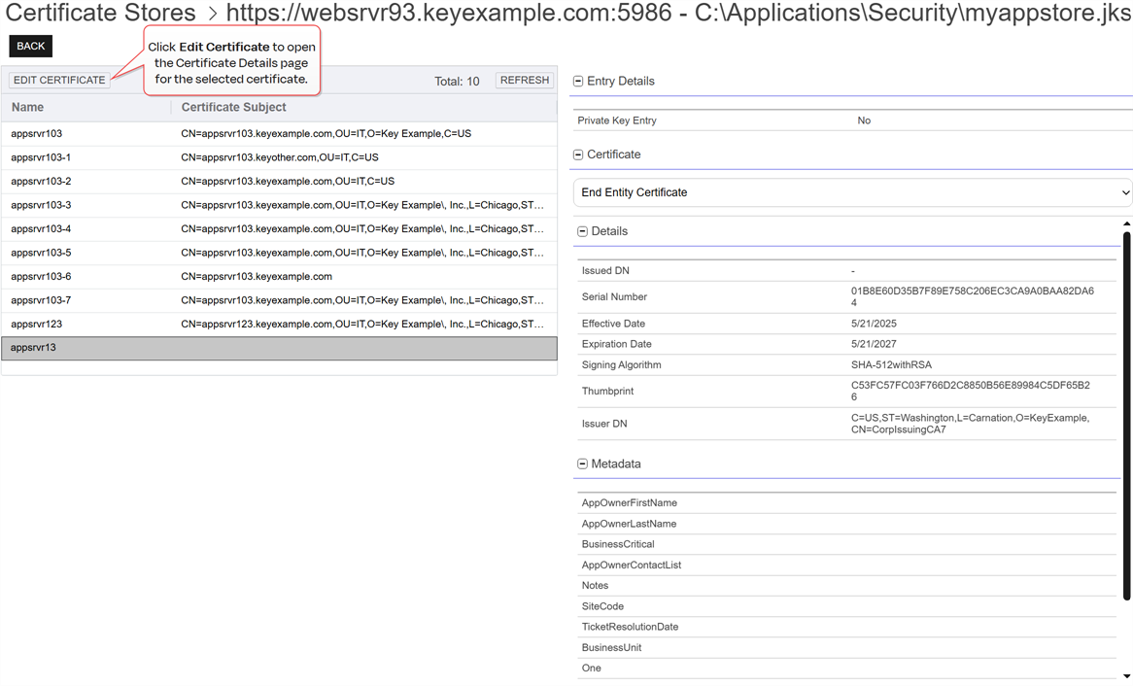Select the appsrvr103-6 certificate row

[41, 277]
